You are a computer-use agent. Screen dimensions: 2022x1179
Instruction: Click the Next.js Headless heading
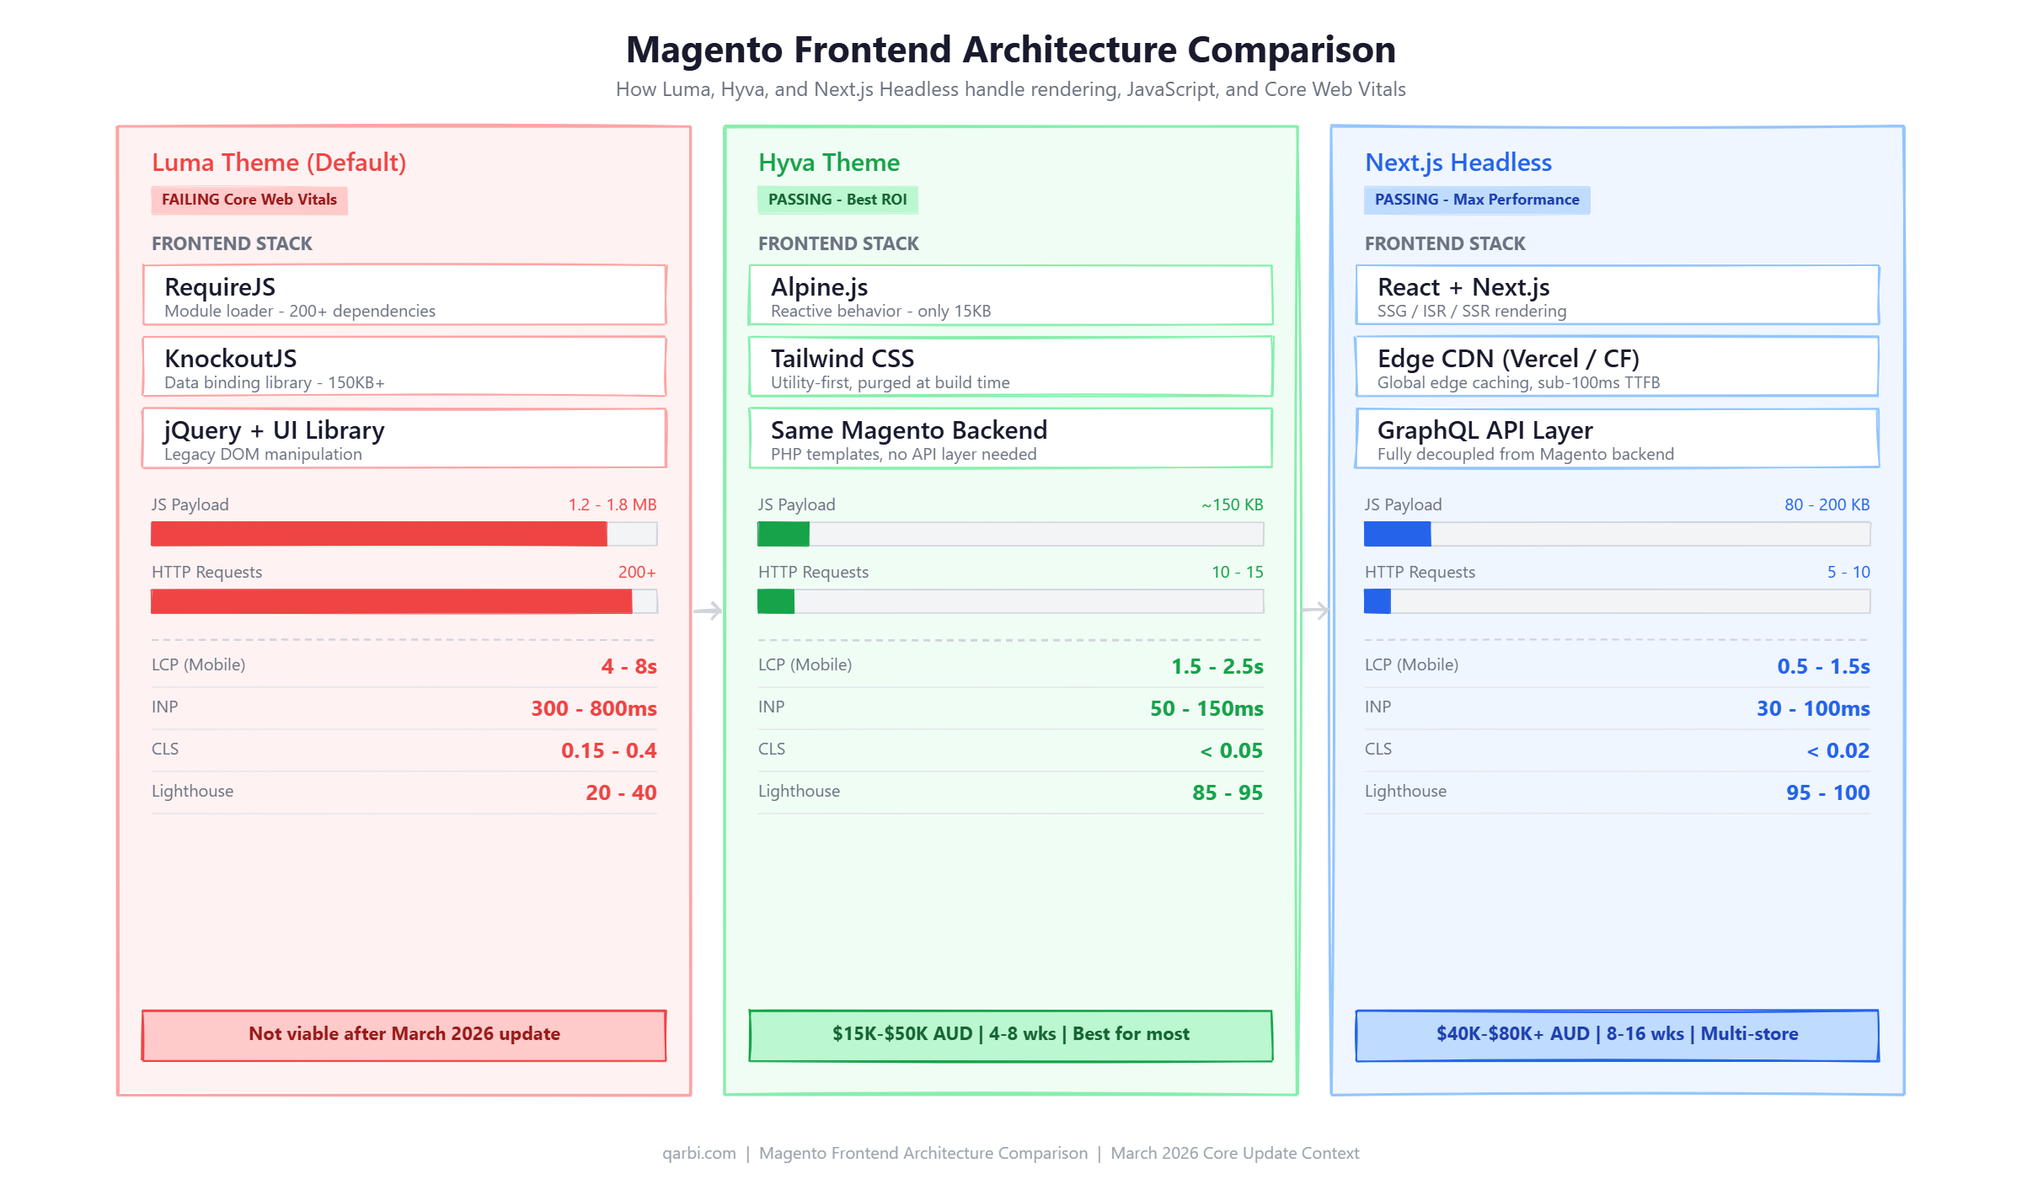pyautogui.click(x=1458, y=163)
